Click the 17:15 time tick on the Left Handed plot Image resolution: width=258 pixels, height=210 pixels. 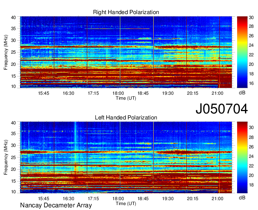[93, 199]
